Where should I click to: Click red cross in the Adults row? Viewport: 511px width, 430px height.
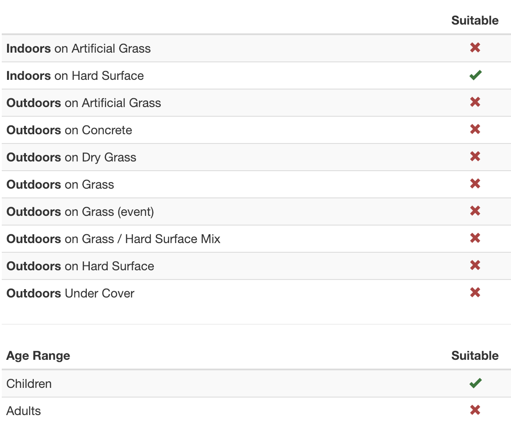click(x=475, y=410)
